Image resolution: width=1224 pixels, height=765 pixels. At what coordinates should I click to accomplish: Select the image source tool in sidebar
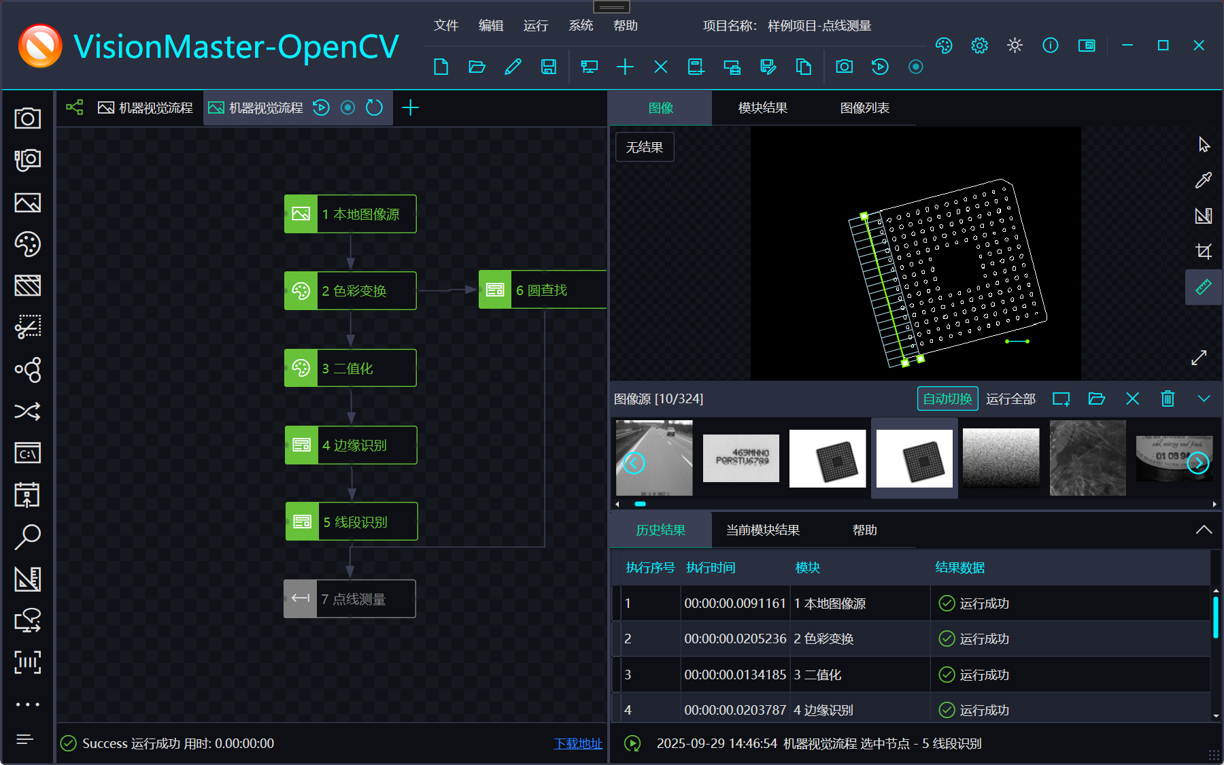28,203
